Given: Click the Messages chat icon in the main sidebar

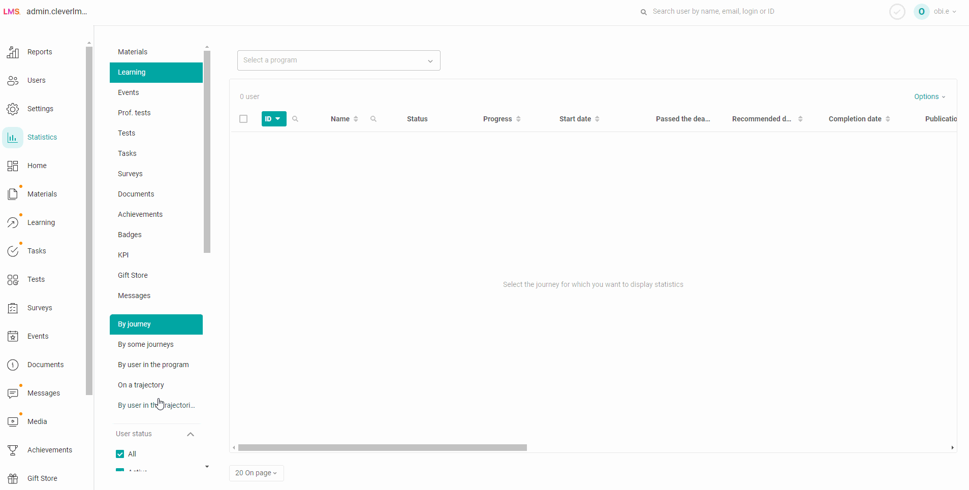Looking at the screenshot, I should (13, 393).
